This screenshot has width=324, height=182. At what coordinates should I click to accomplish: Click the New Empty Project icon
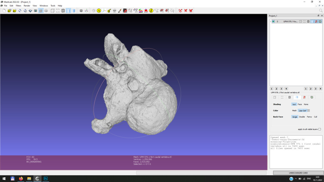pos(4,11)
